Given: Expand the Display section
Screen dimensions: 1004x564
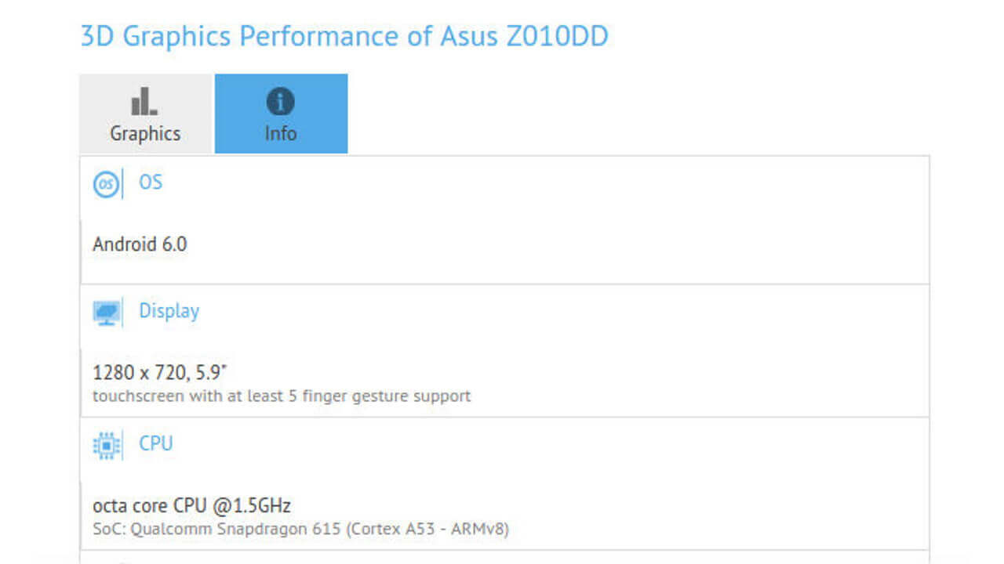Looking at the screenshot, I should tap(169, 311).
